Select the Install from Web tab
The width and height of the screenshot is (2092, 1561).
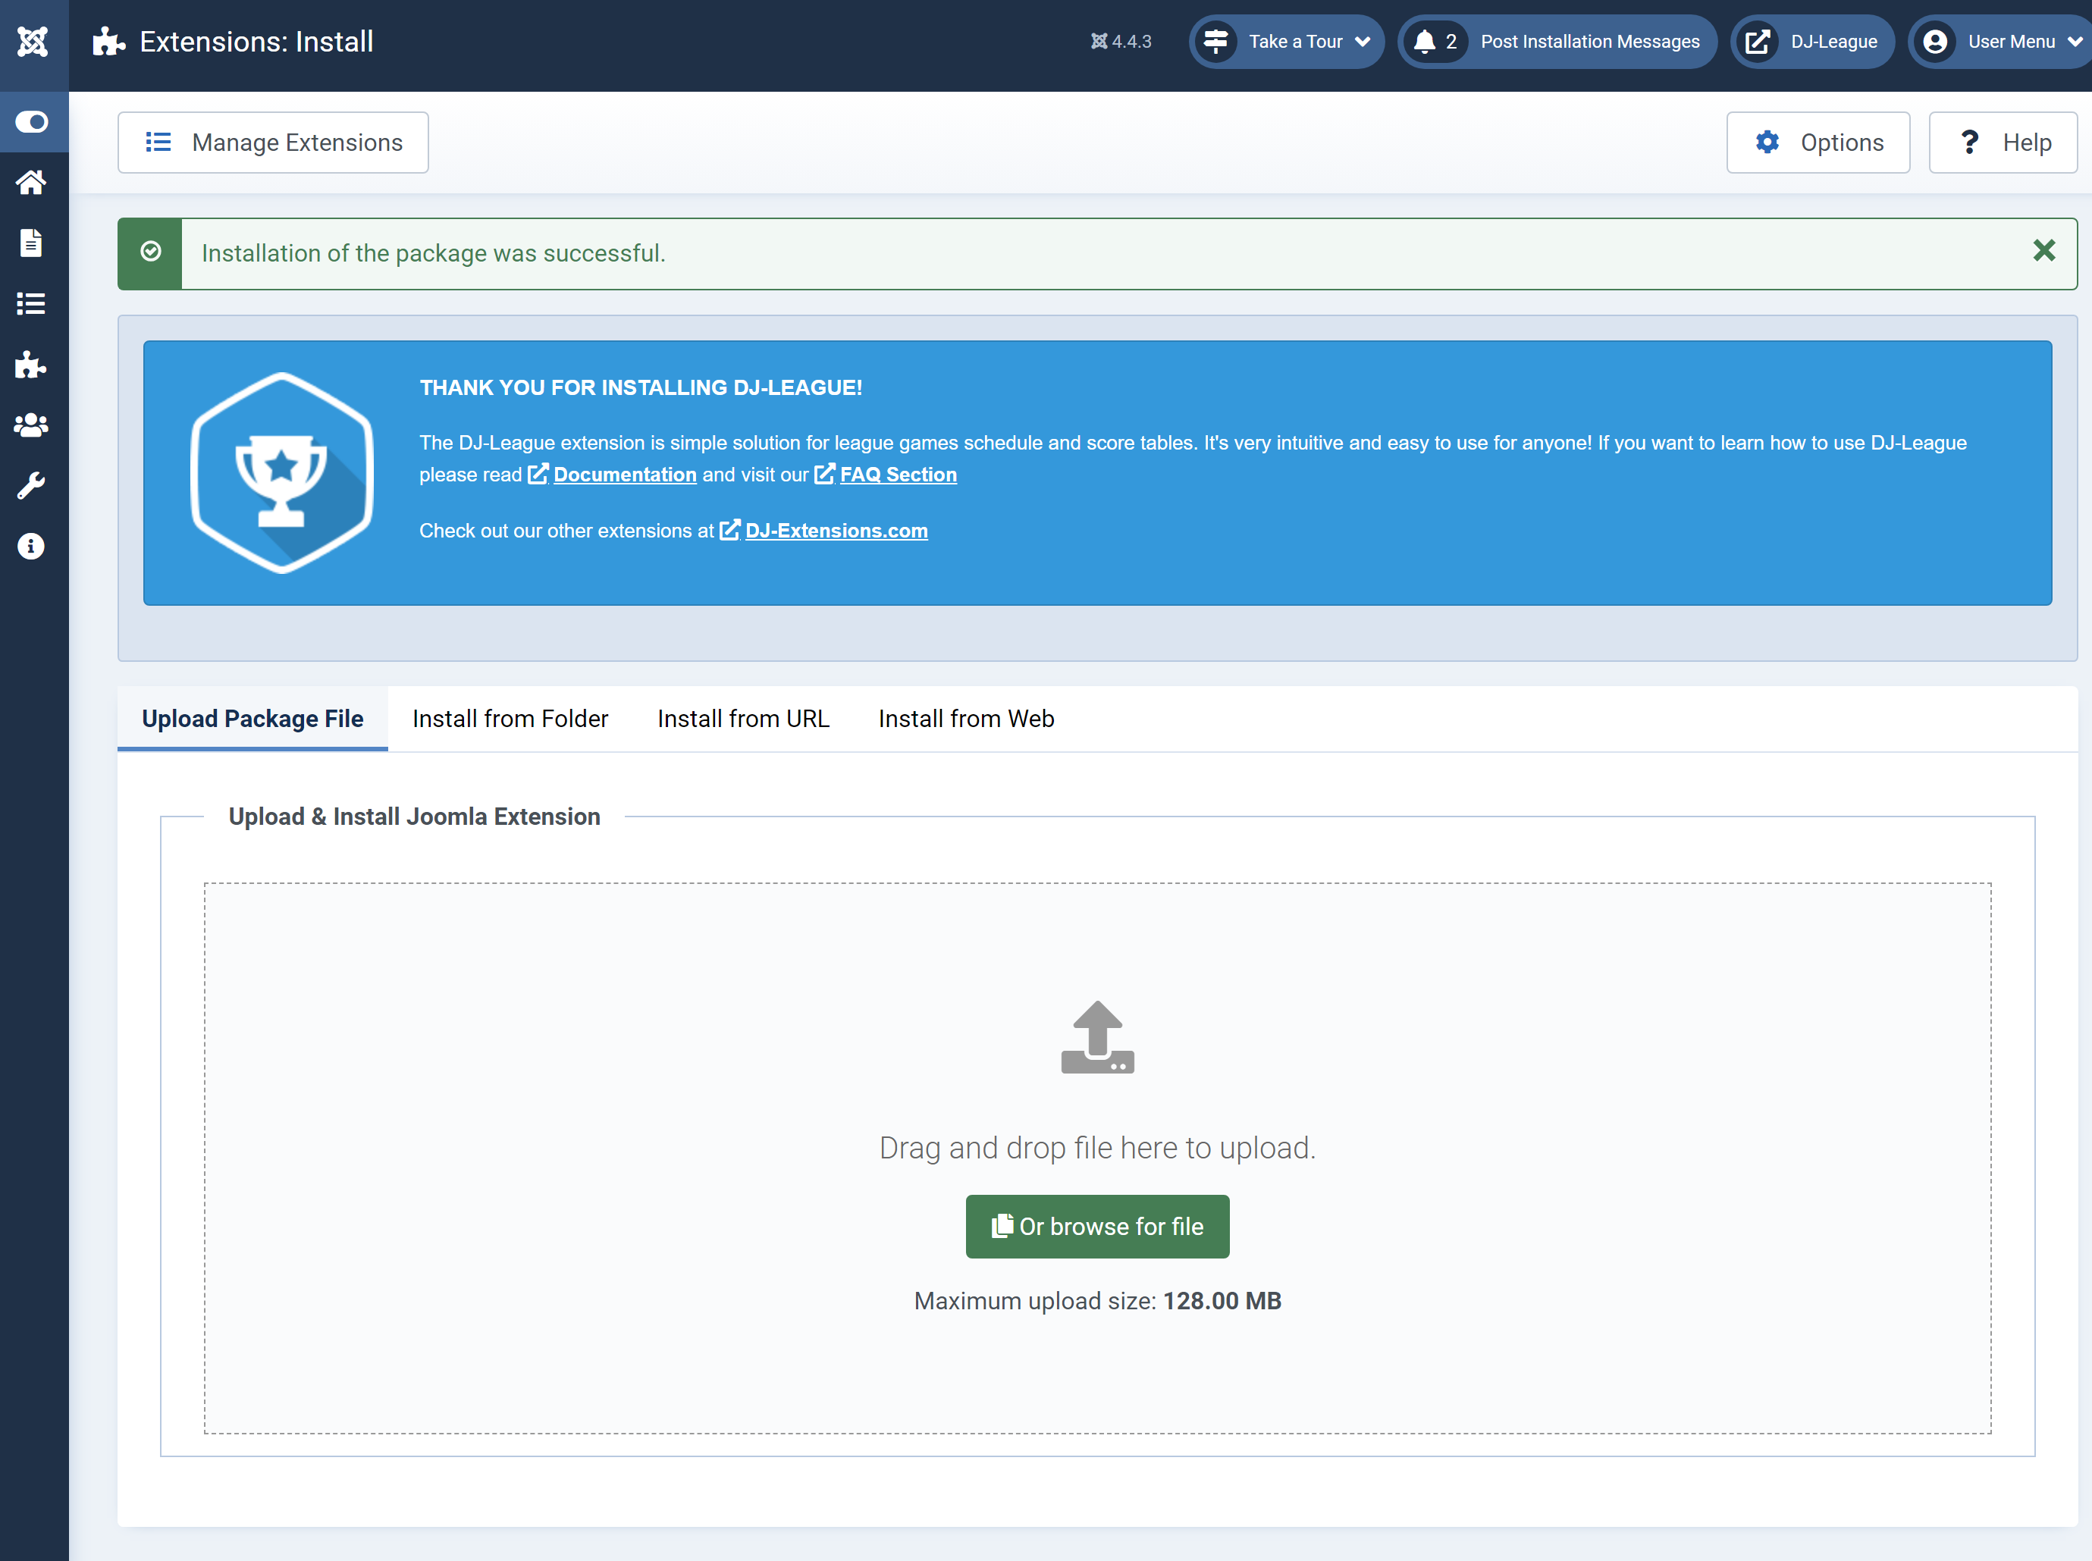click(966, 719)
